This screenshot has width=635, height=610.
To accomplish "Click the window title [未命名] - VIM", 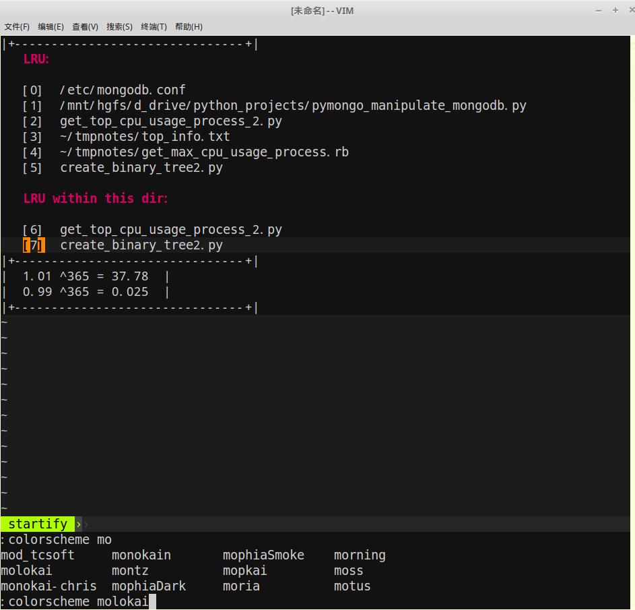I will 322,11.
